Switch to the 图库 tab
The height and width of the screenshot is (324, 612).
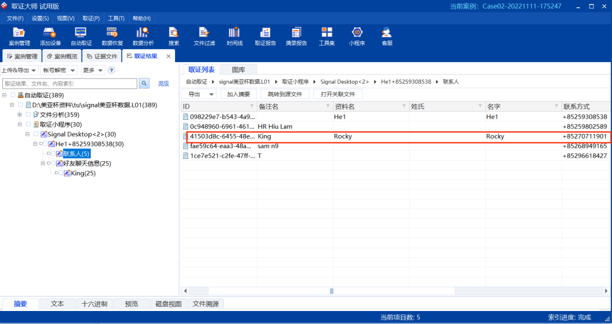239,70
